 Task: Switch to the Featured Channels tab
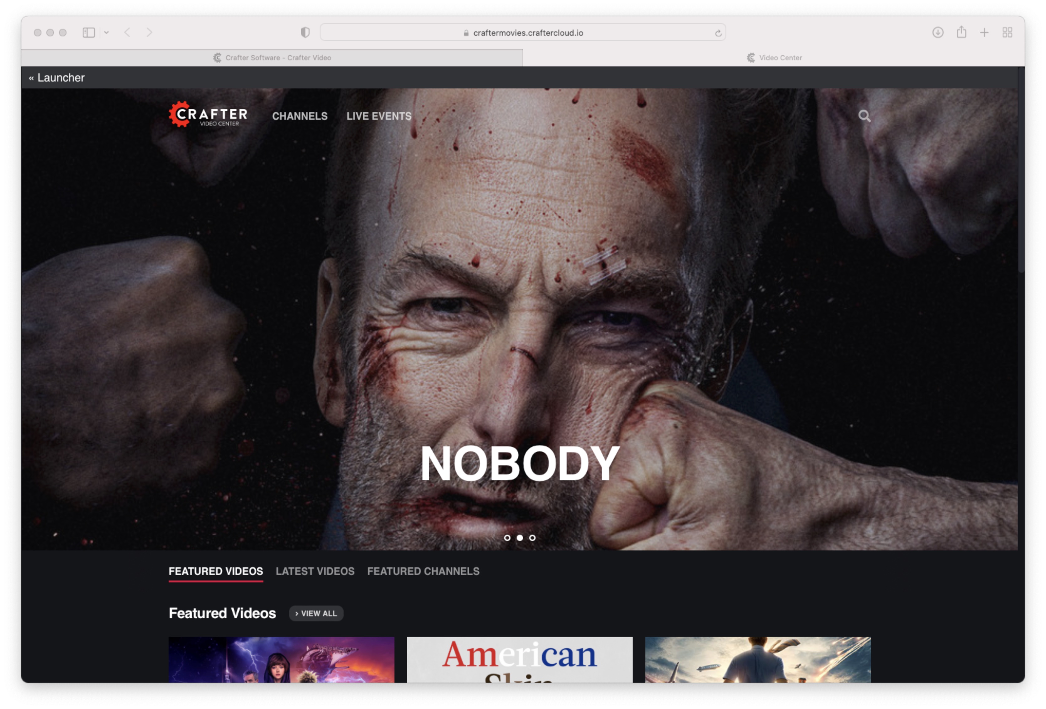click(x=423, y=571)
